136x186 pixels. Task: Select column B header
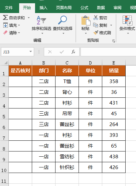tap(43, 63)
